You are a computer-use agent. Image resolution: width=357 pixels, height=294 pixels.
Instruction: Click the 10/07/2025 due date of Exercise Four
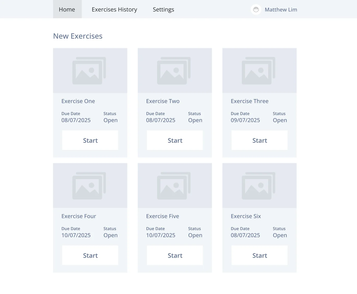76,235
